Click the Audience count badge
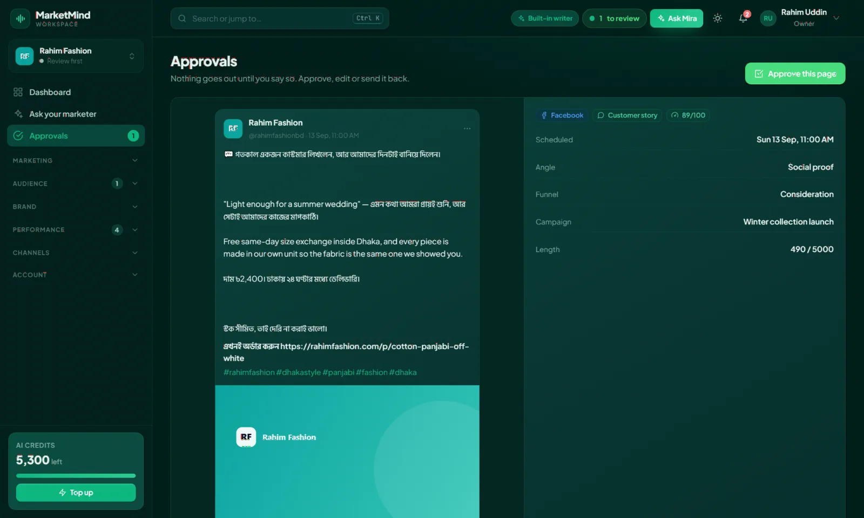This screenshot has height=518, width=864. (117, 183)
